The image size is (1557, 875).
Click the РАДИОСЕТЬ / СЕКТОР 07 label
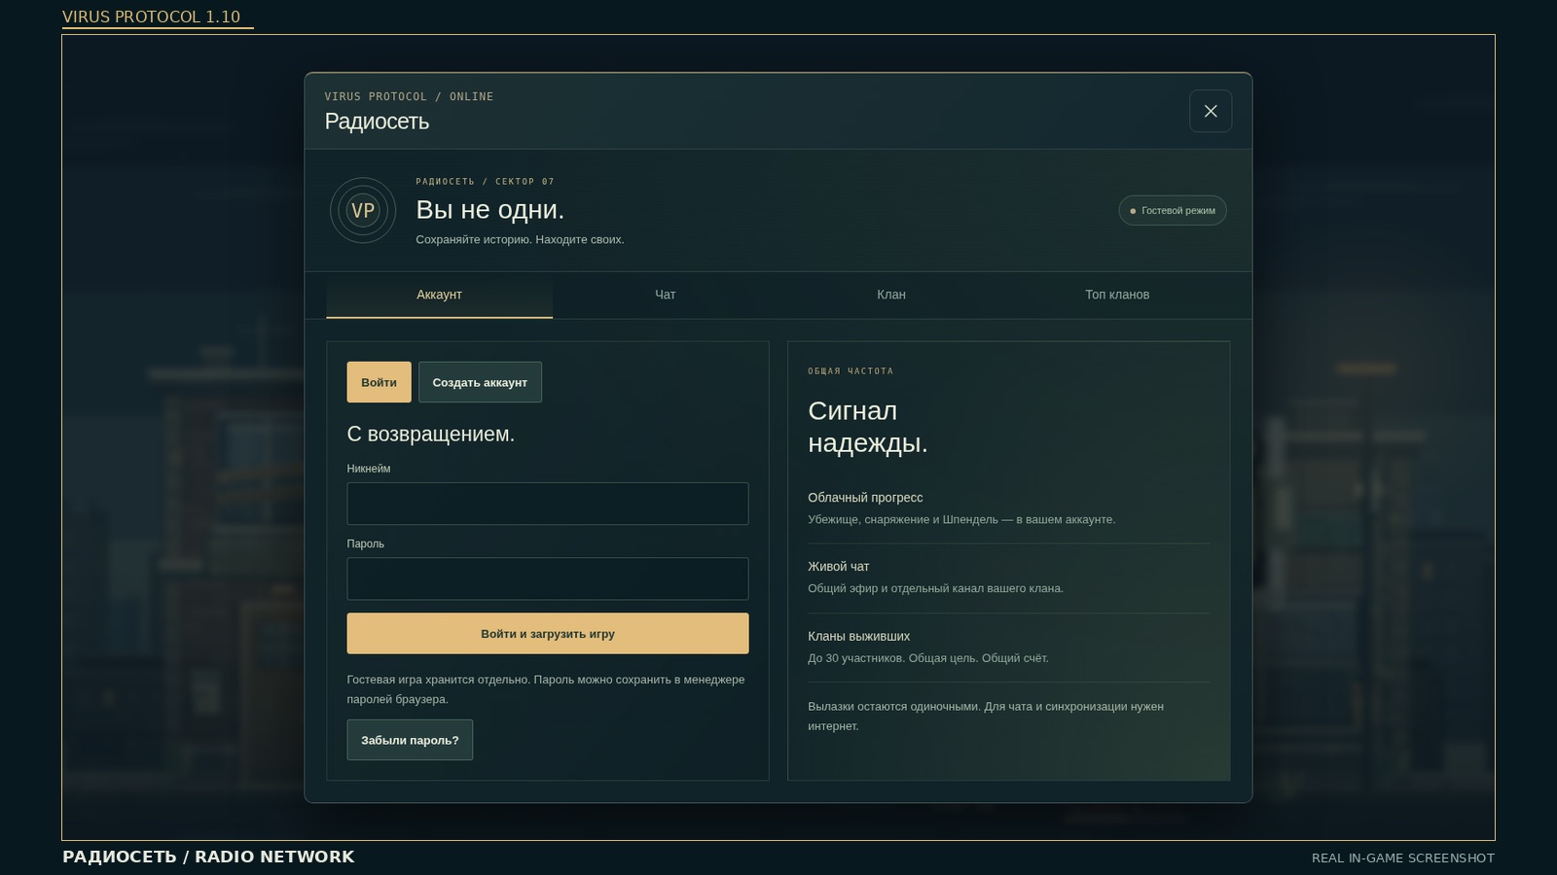(x=485, y=181)
